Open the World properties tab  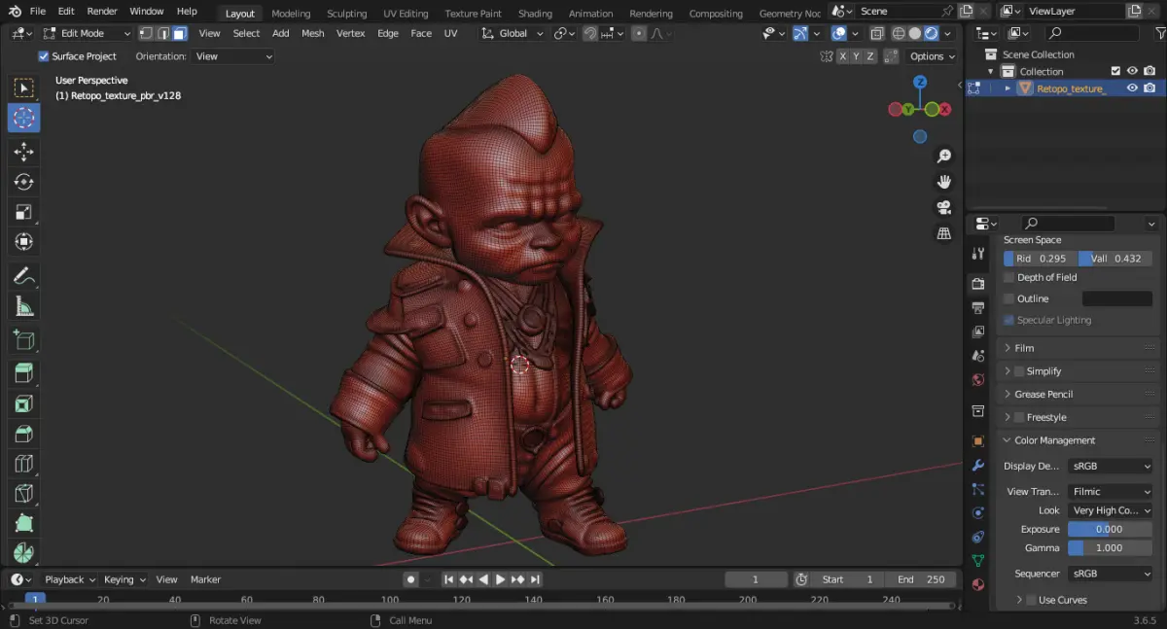click(978, 380)
